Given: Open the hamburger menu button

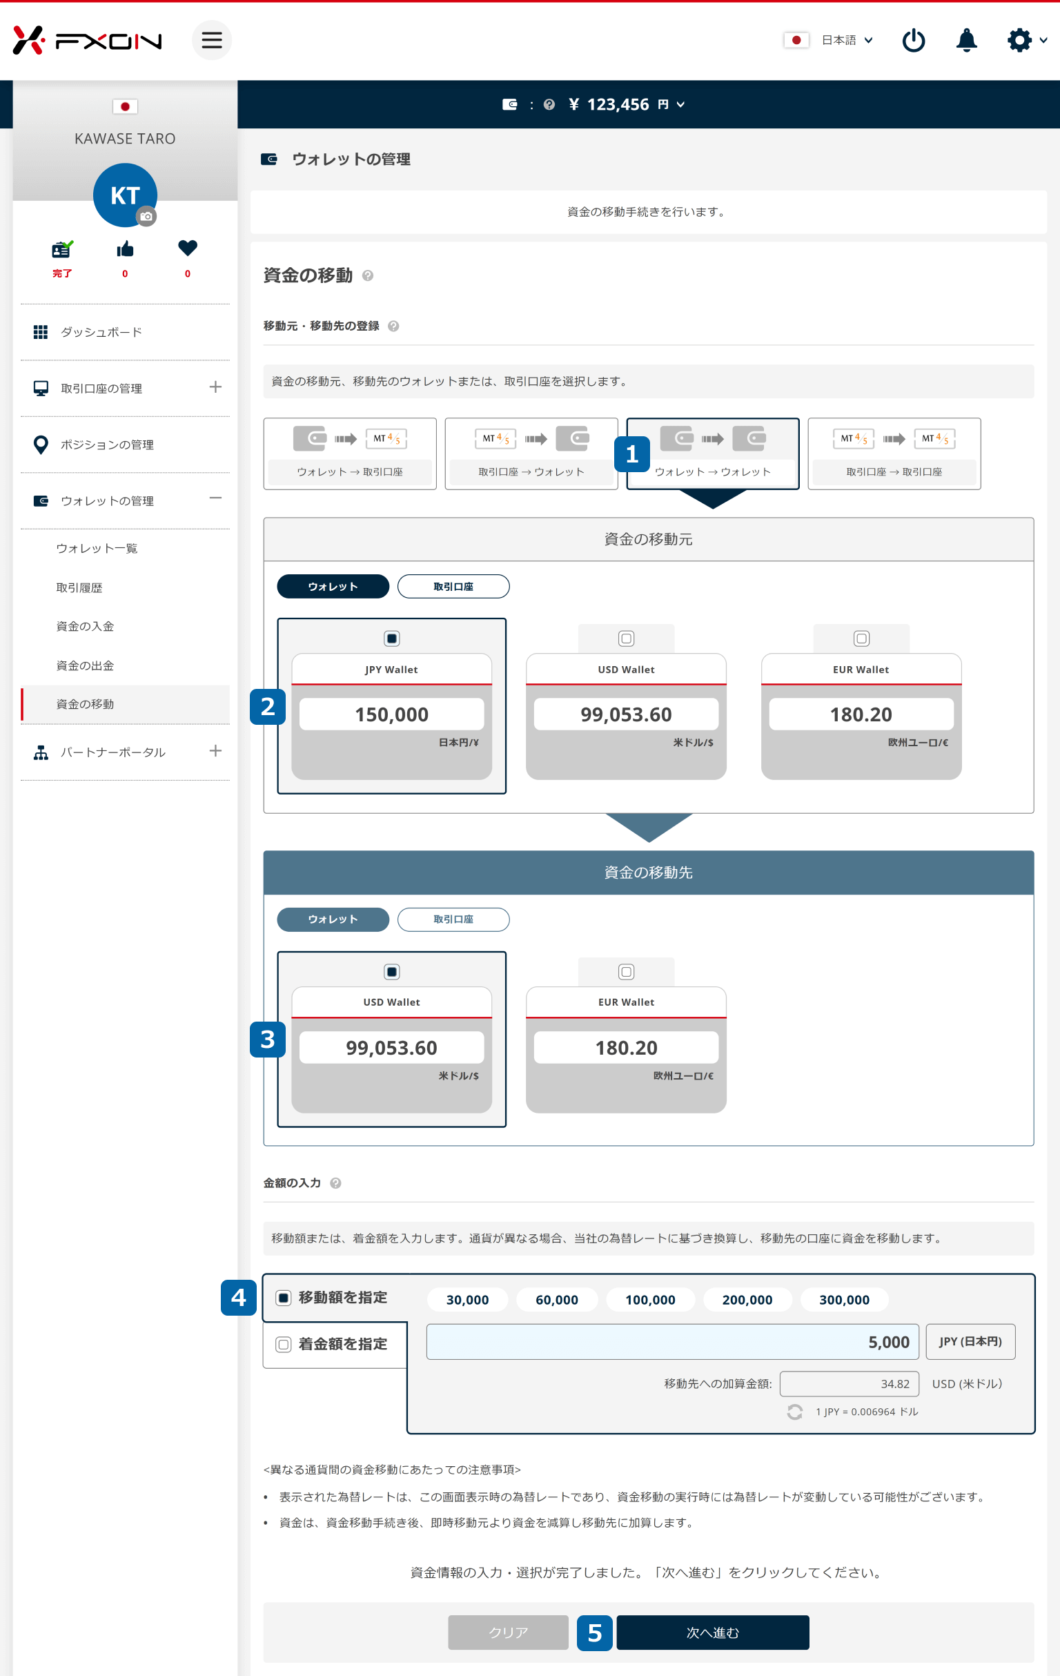Looking at the screenshot, I should [212, 40].
